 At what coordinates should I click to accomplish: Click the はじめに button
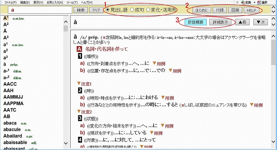point(202,10)
